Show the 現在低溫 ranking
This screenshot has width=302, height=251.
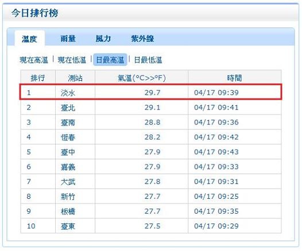[x=72, y=60]
